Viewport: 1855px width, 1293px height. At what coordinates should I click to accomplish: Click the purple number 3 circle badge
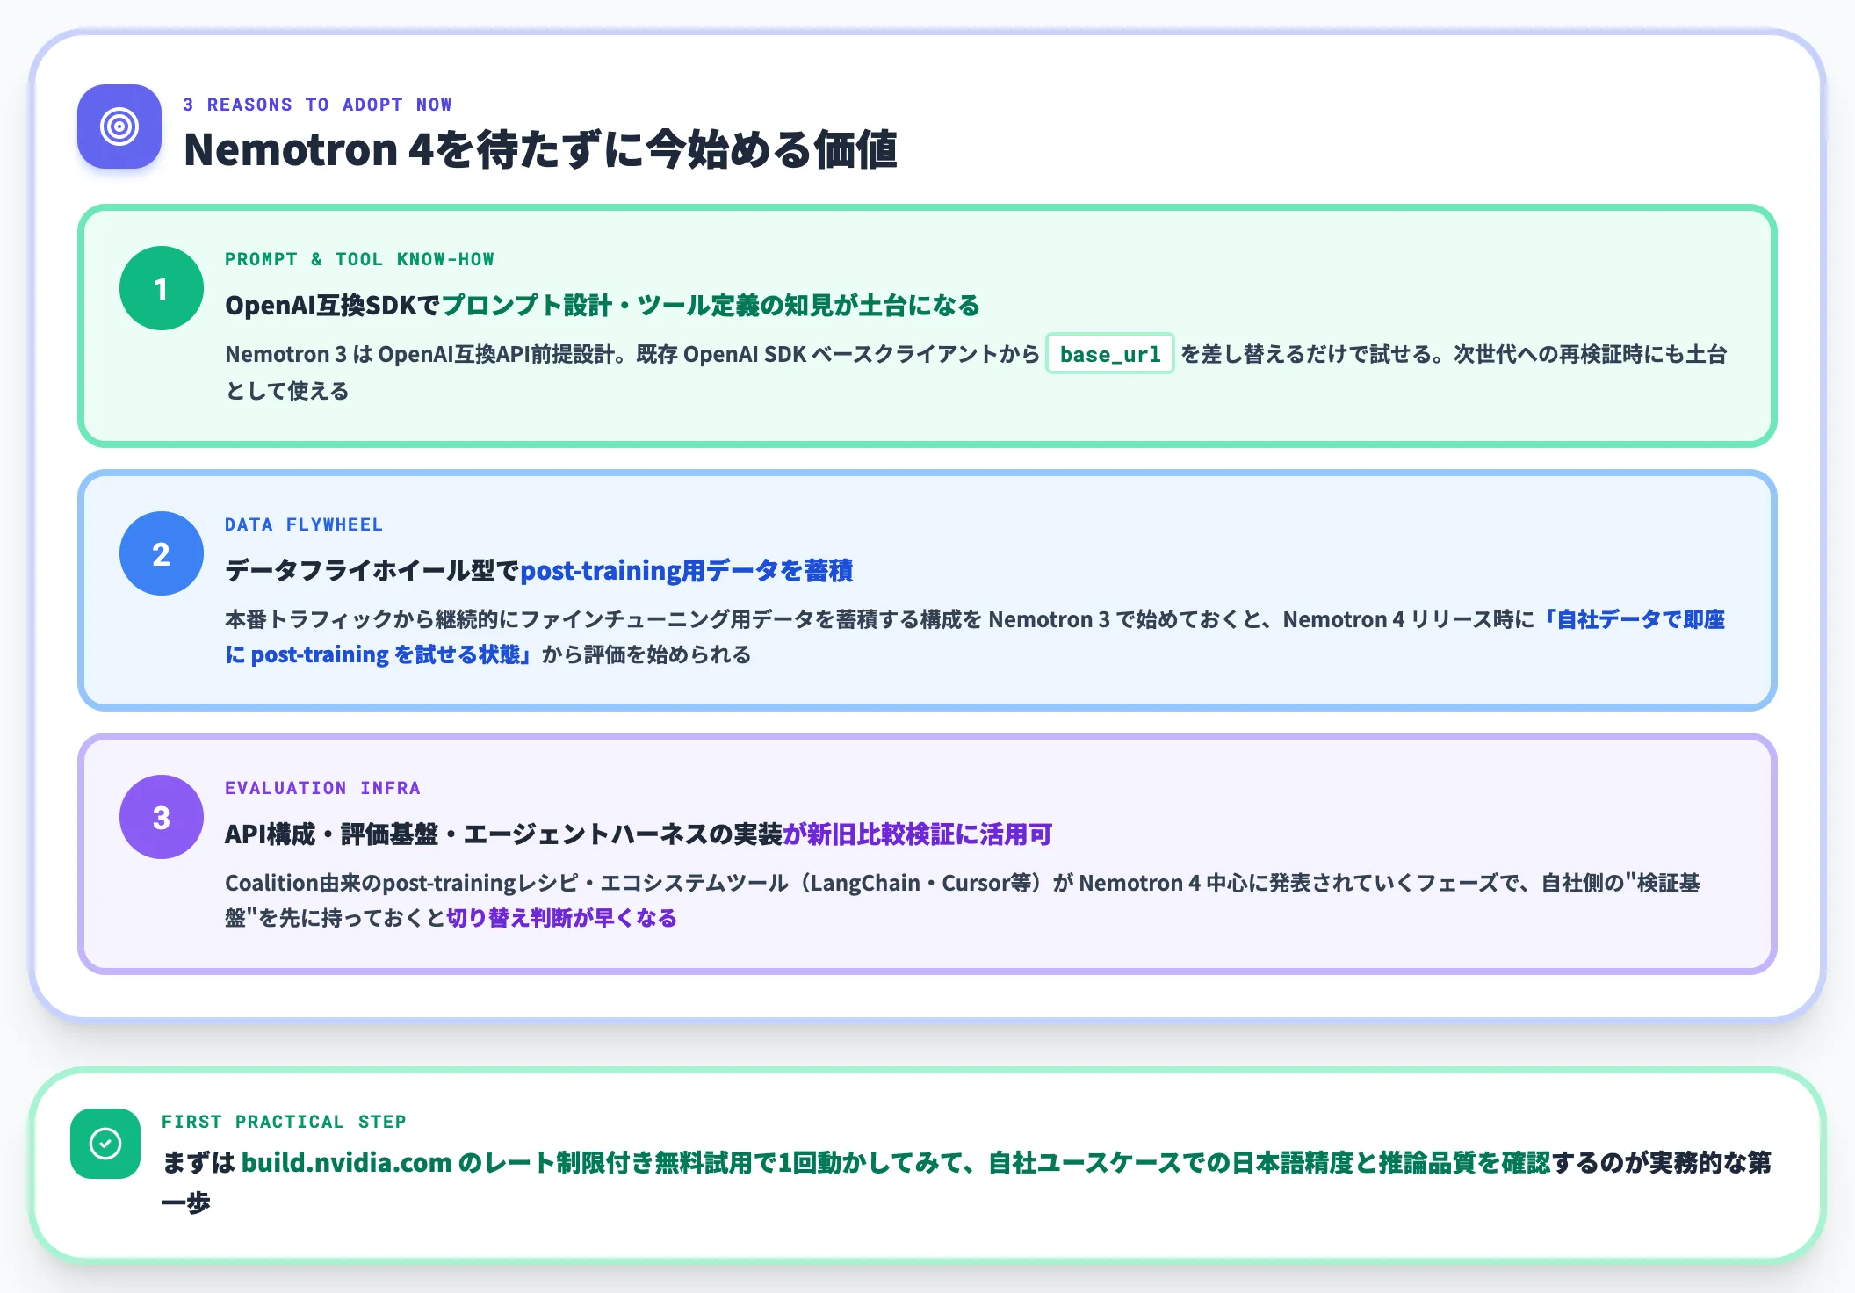[162, 817]
